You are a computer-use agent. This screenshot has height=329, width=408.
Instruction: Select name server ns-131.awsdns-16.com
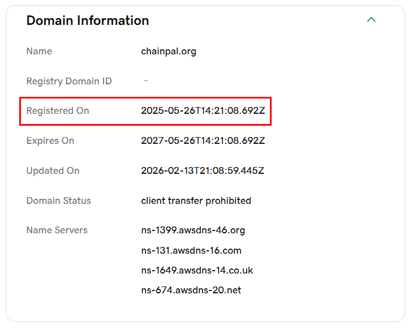(x=191, y=250)
